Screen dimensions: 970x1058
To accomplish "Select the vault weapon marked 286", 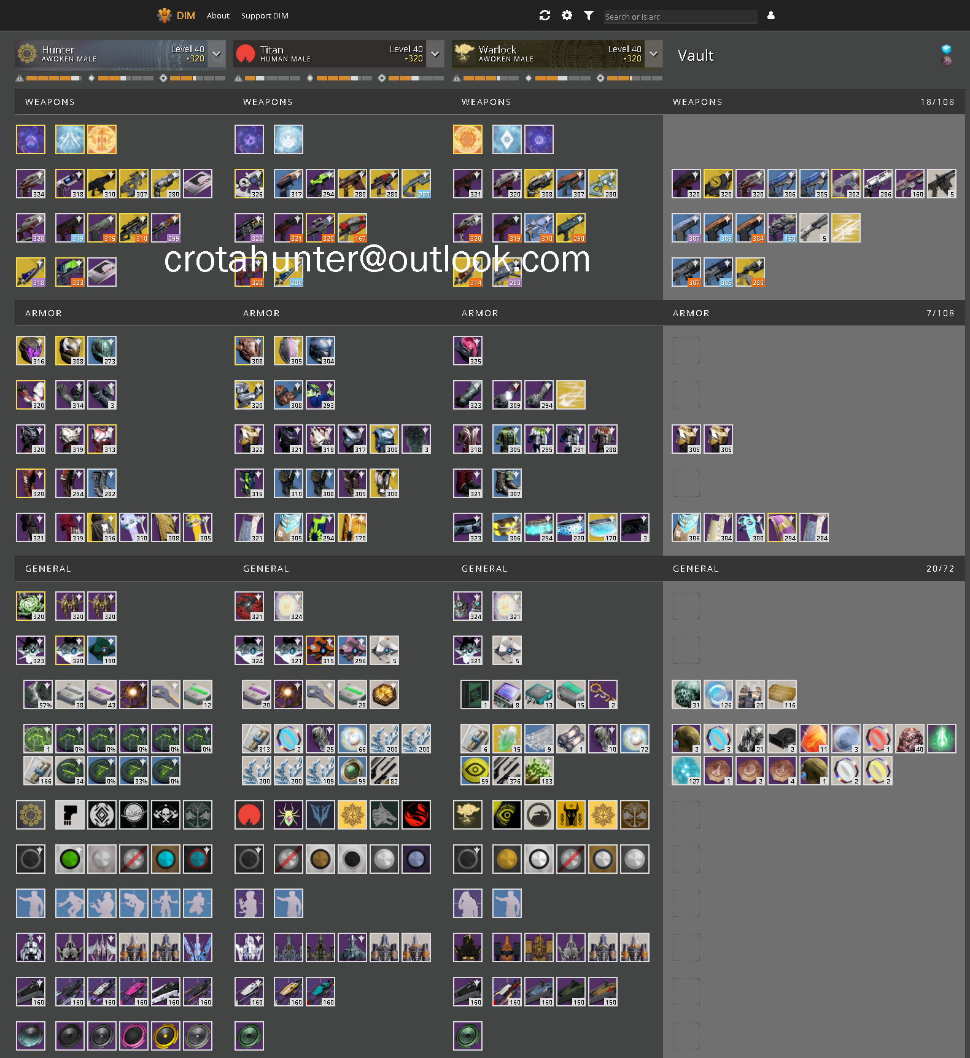I will click(x=878, y=184).
